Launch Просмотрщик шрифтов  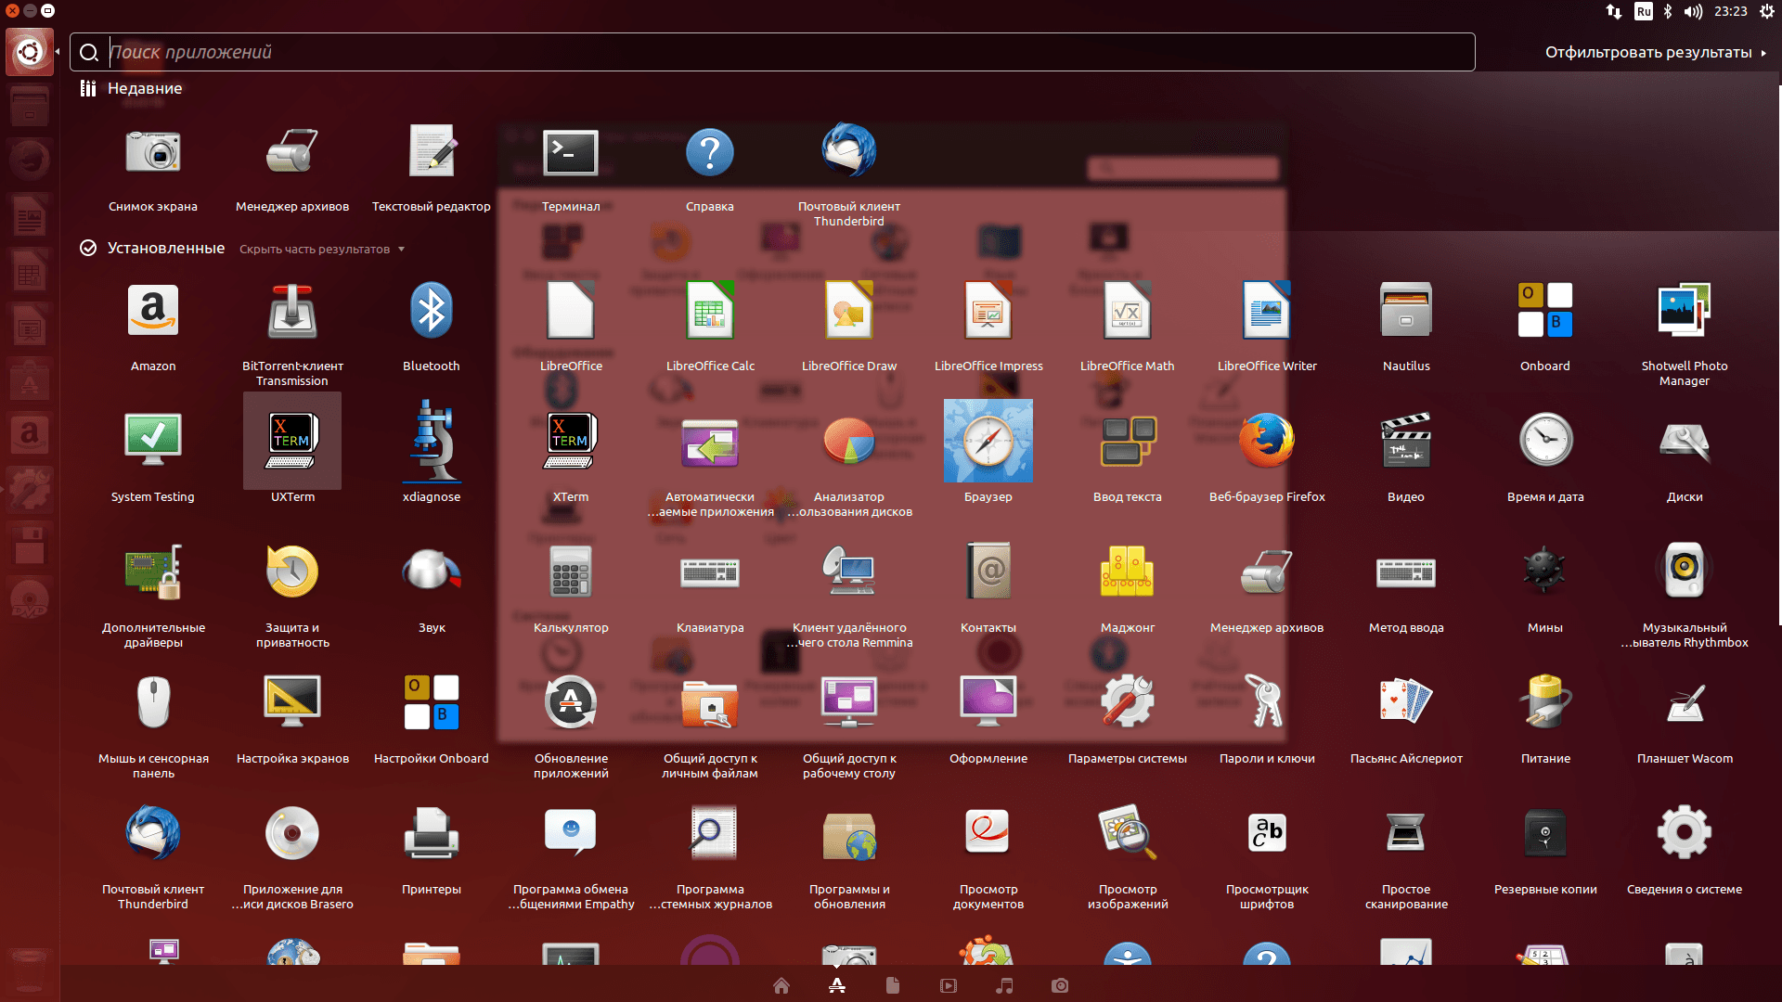coord(1267,834)
